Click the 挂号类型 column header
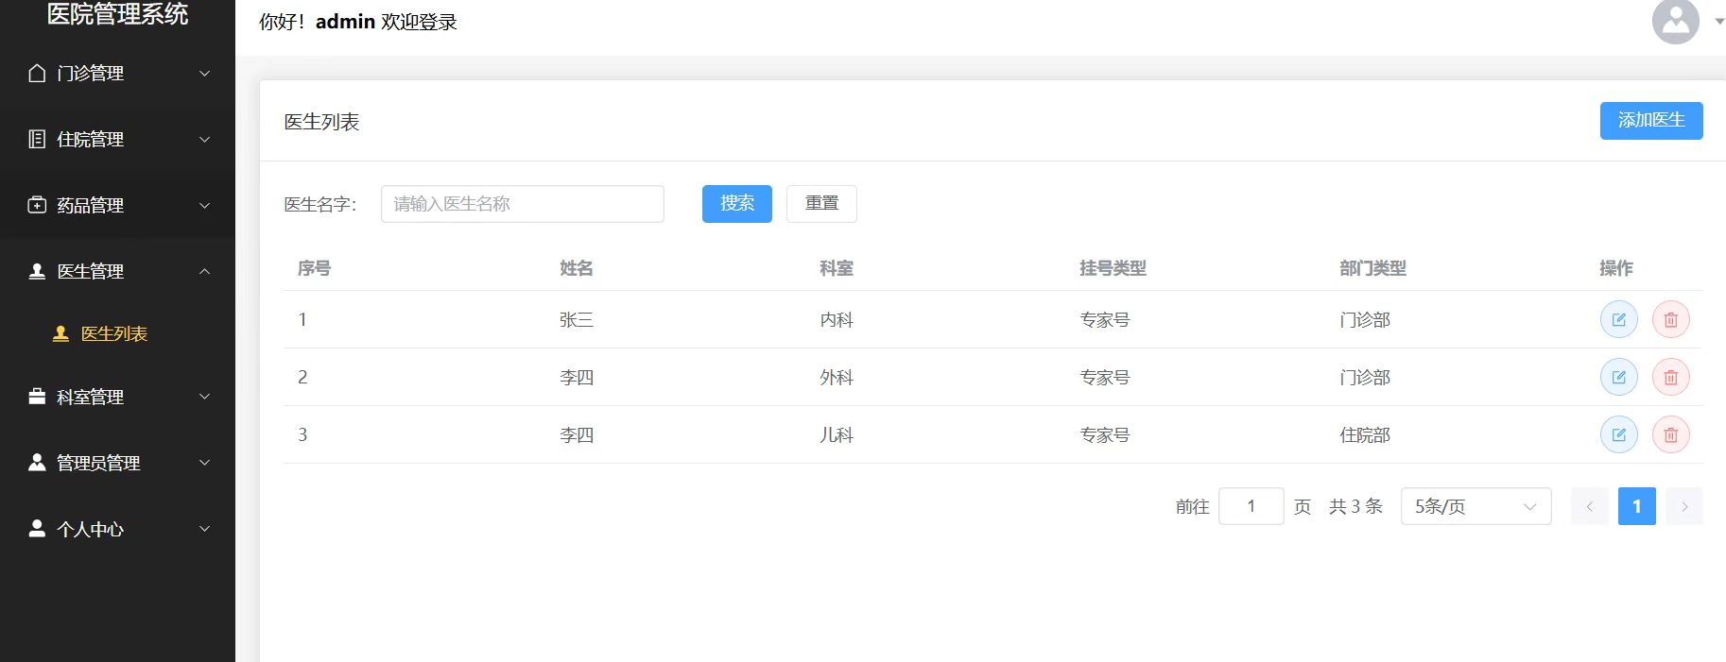The image size is (1726, 662). tap(1113, 268)
